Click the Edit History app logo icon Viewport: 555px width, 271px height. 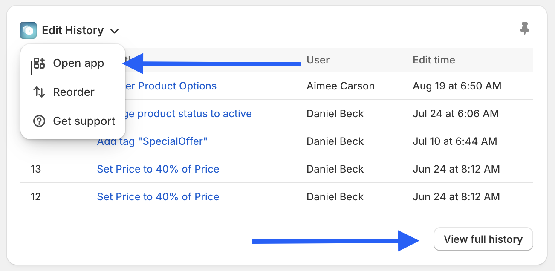click(28, 30)
